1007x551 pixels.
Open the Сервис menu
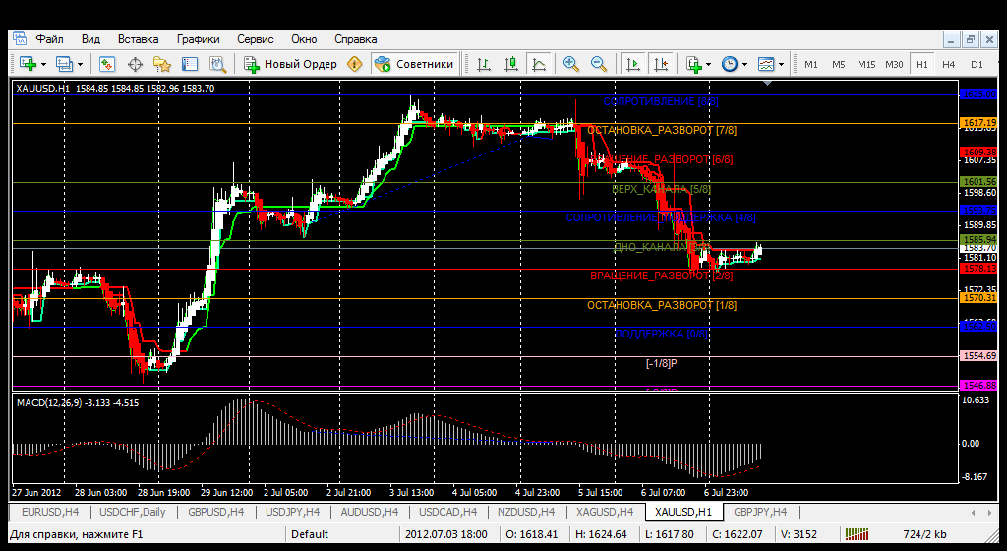point(256,39)
